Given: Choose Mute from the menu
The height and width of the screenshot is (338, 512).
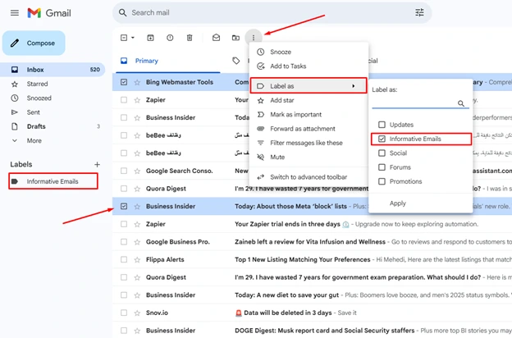Looking at the screenshot, I should tap(309, 158).
